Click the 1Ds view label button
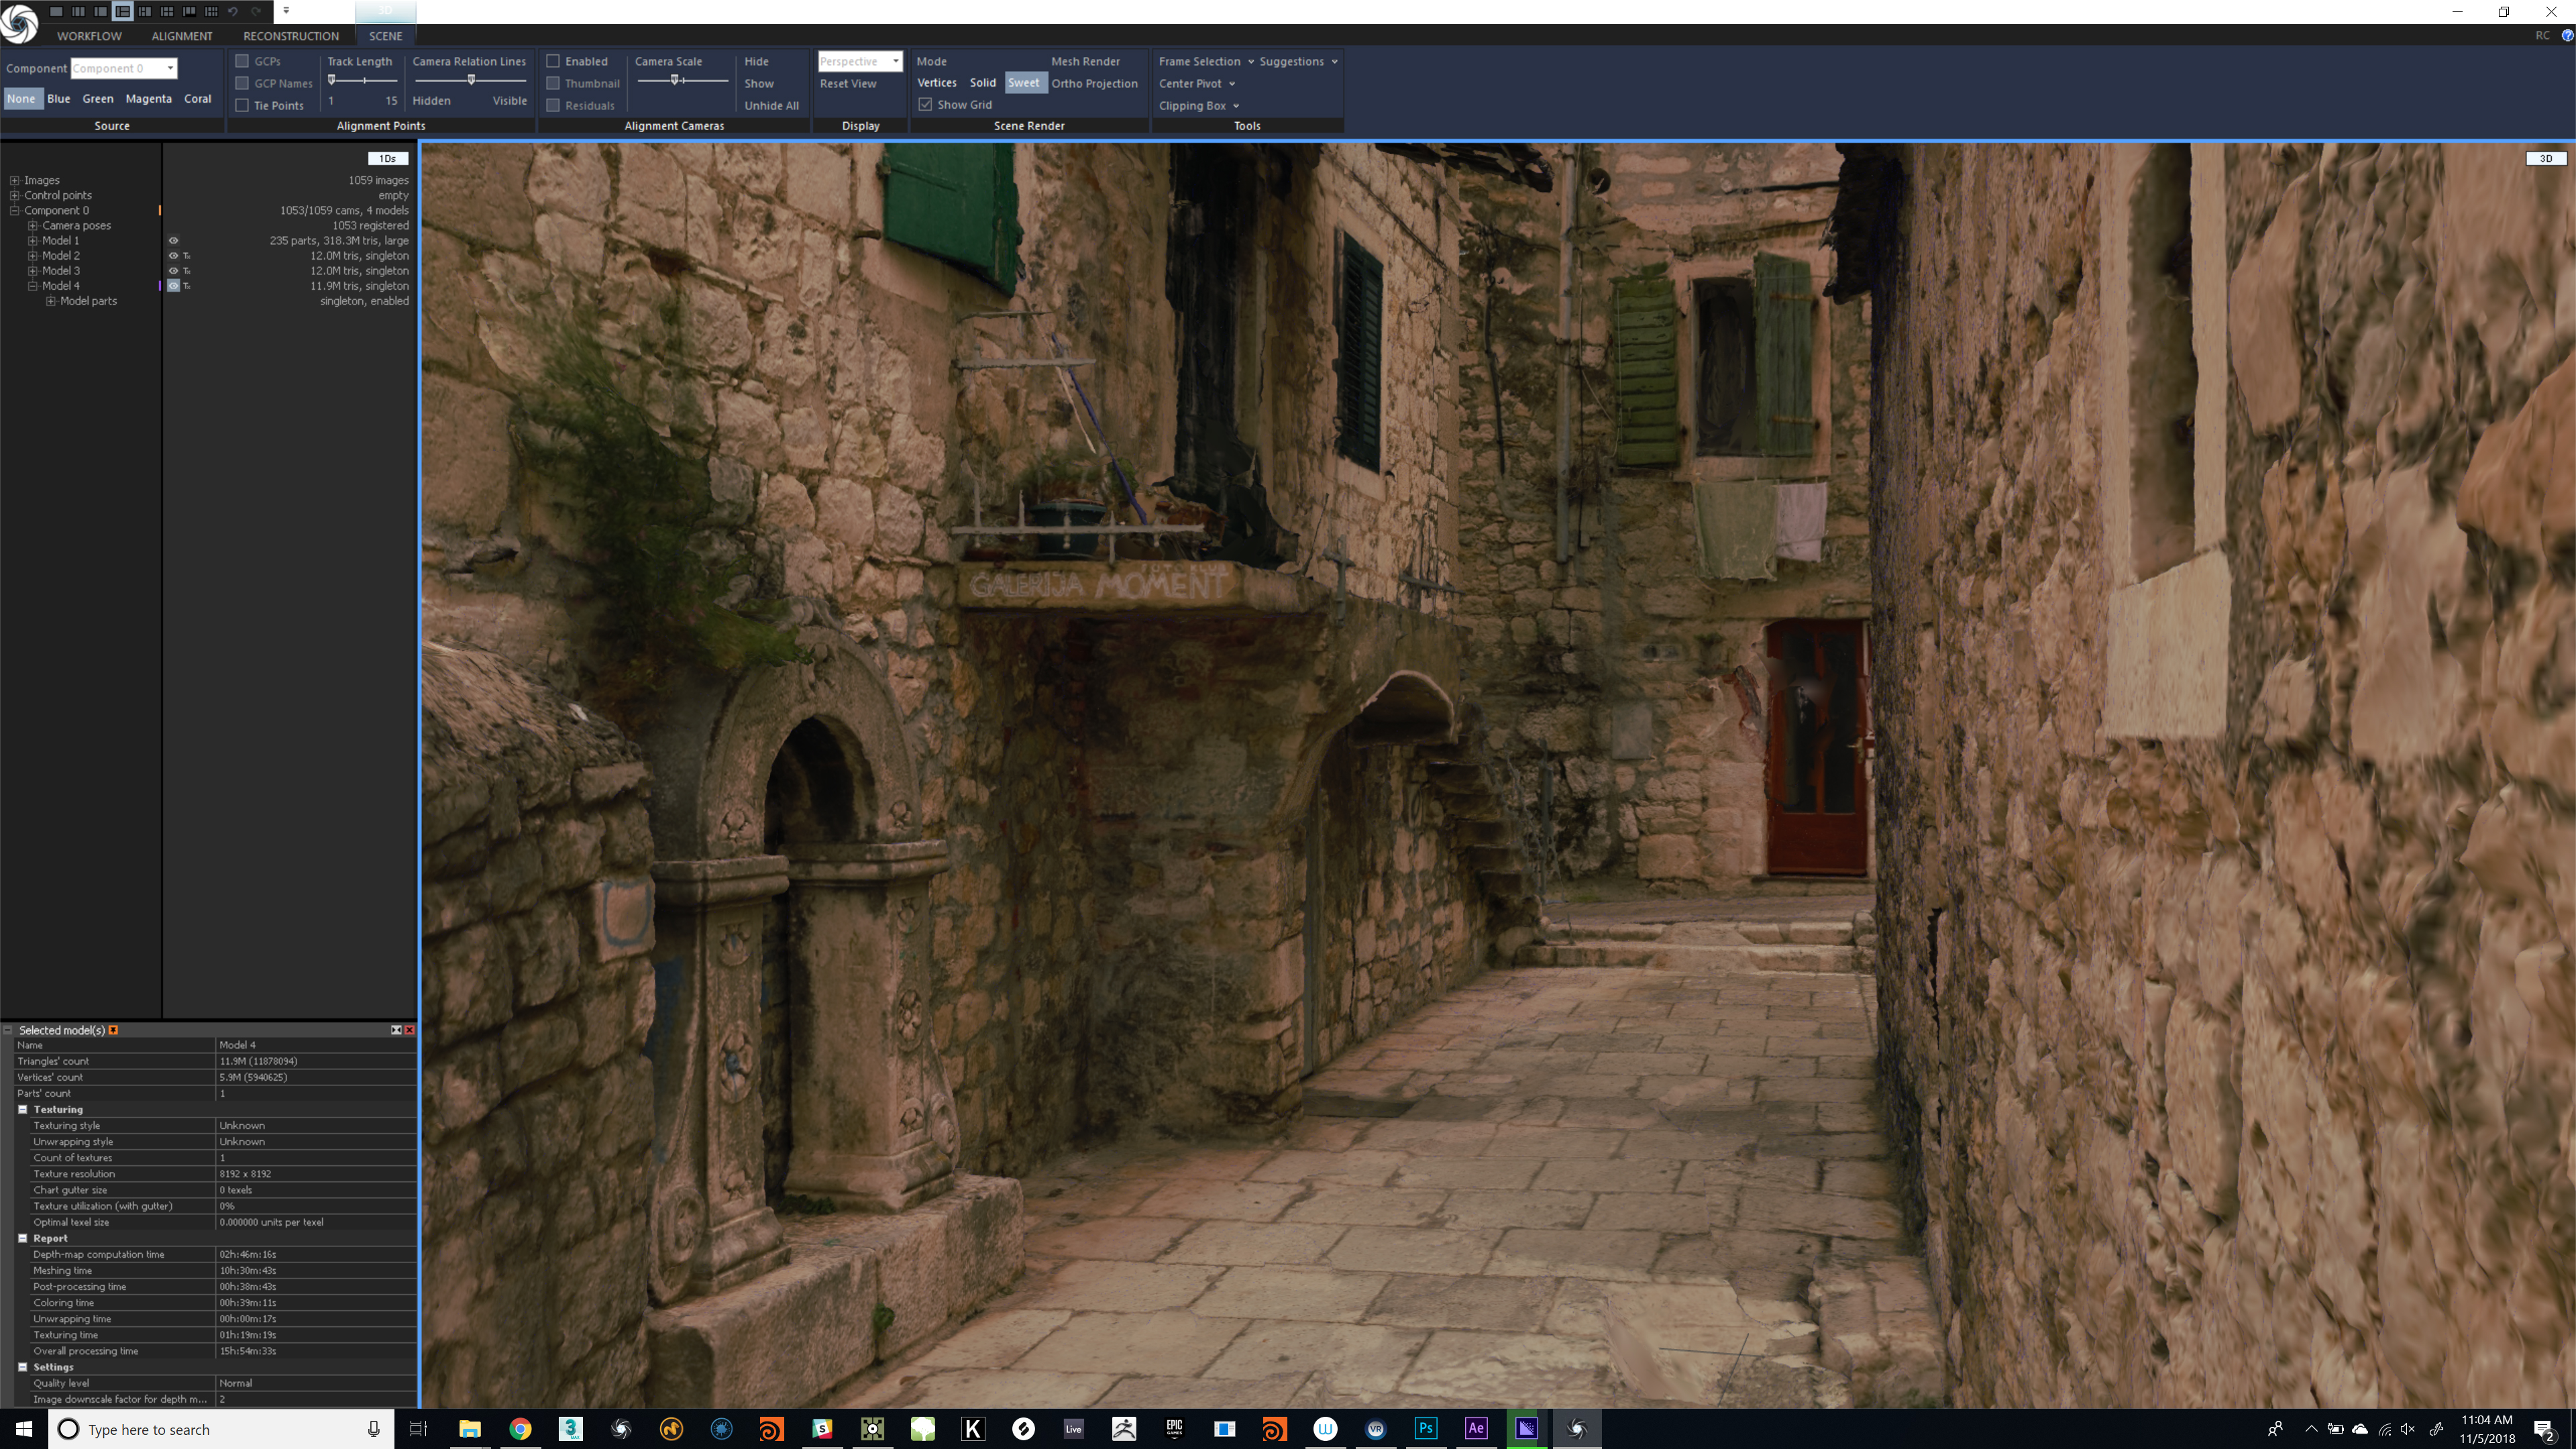Image resolution: width=2576 pixels, height=1449 pixels. pos(388,158)
